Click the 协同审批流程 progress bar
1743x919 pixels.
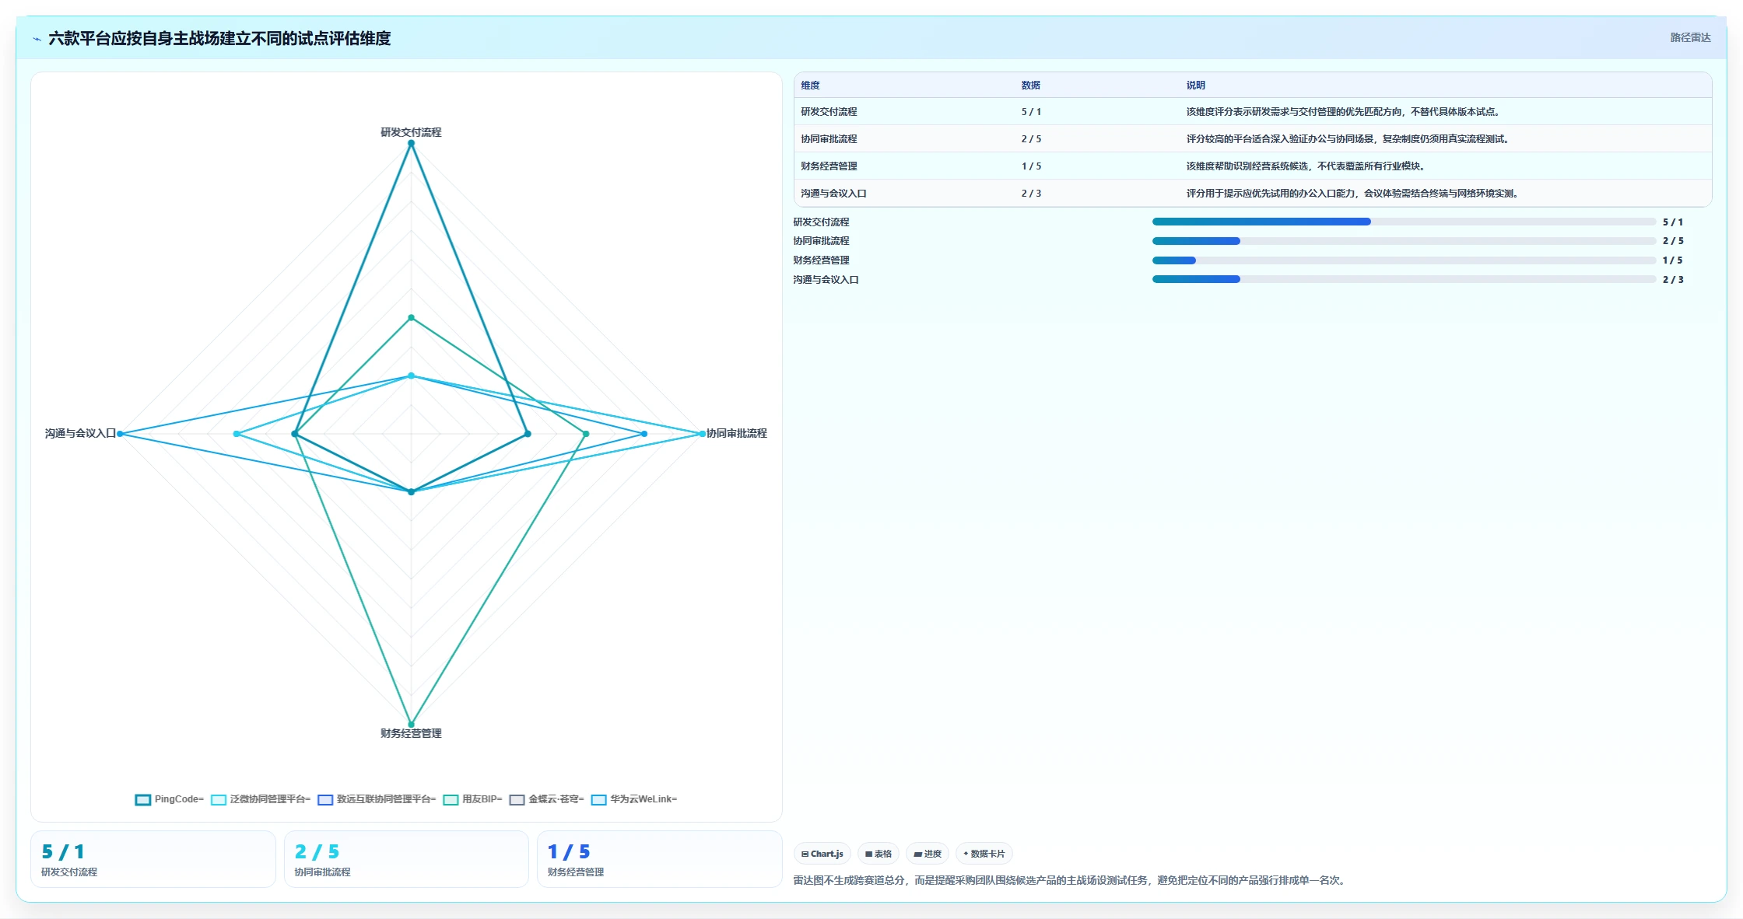[1404, 241]
